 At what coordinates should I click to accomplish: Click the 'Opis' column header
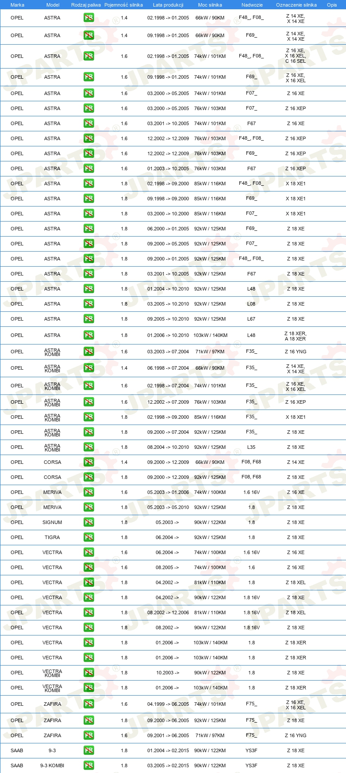(332, 5)
